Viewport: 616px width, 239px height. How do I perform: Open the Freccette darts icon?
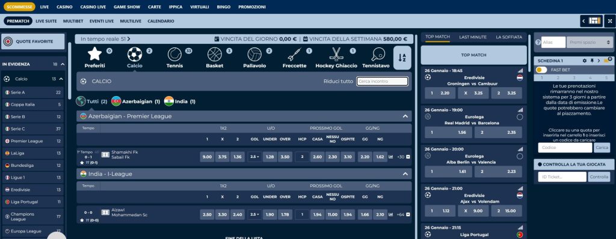(x=294, y=55)
